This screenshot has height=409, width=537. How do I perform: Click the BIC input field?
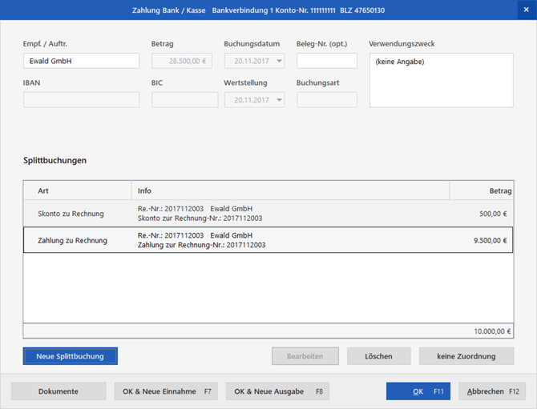184,100
